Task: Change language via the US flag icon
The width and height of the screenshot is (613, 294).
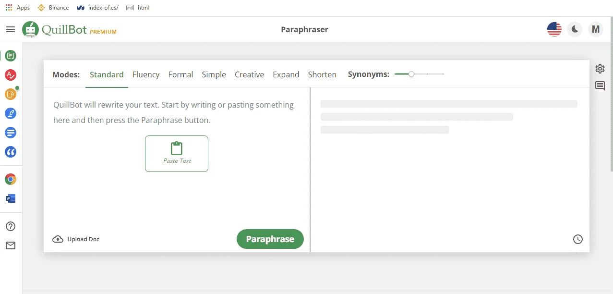Action: (x=554, y=29)
